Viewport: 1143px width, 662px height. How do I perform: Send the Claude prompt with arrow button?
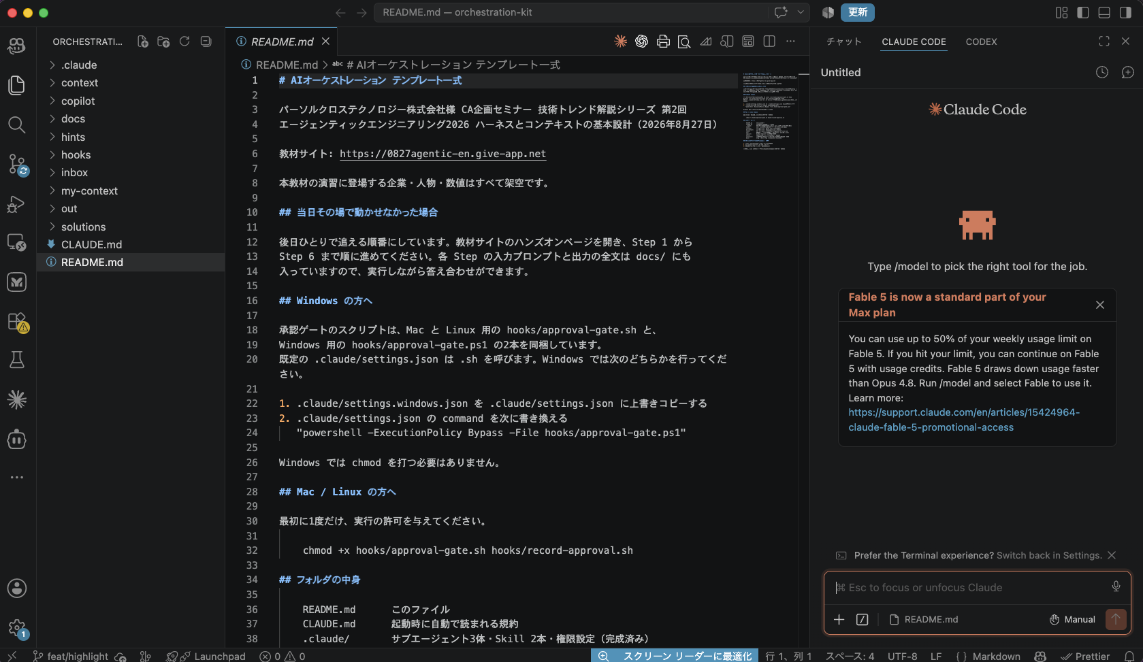(x=1116, y=619)
